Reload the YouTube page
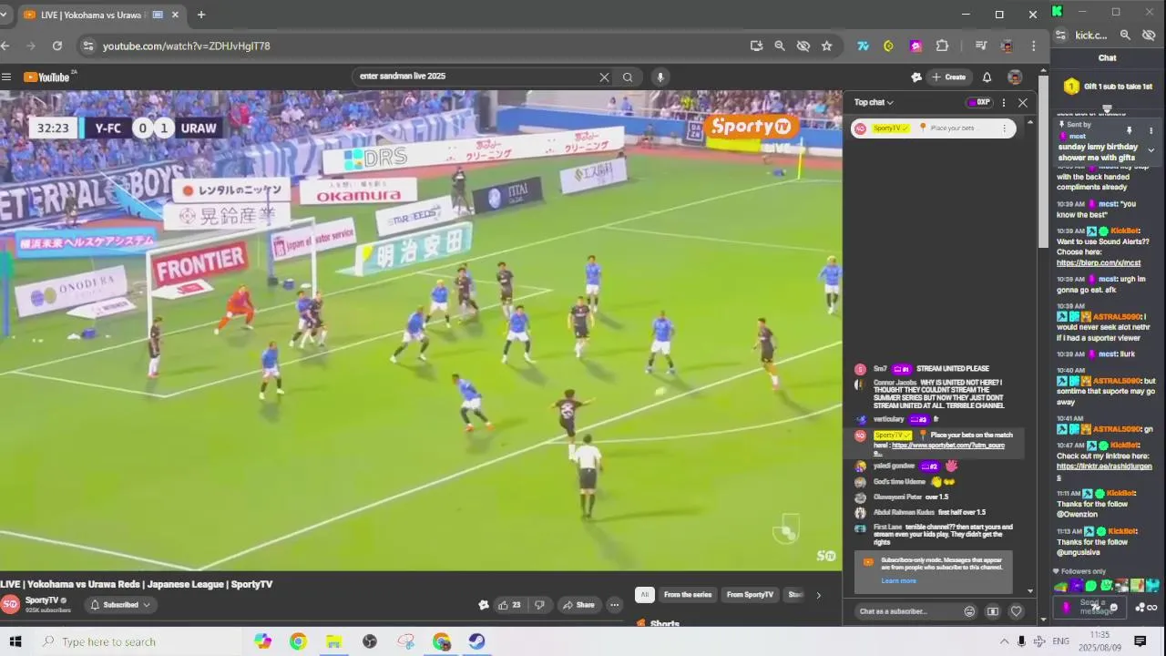Image resolution: width=1166 pixels, height=656 pixels. [x=57, y=46]
